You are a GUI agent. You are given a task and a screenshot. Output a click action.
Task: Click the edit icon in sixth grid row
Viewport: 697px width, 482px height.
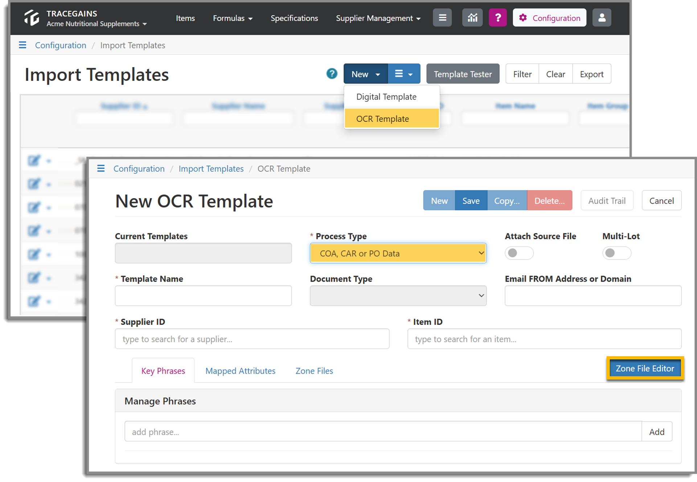[34, 278]
